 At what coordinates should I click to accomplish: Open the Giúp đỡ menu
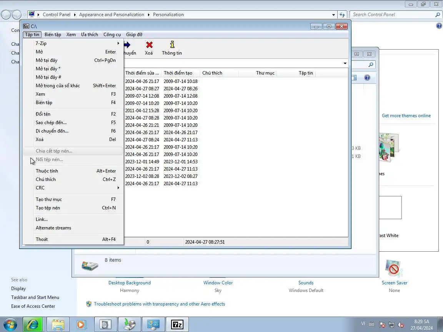click(x=134, y=35)
